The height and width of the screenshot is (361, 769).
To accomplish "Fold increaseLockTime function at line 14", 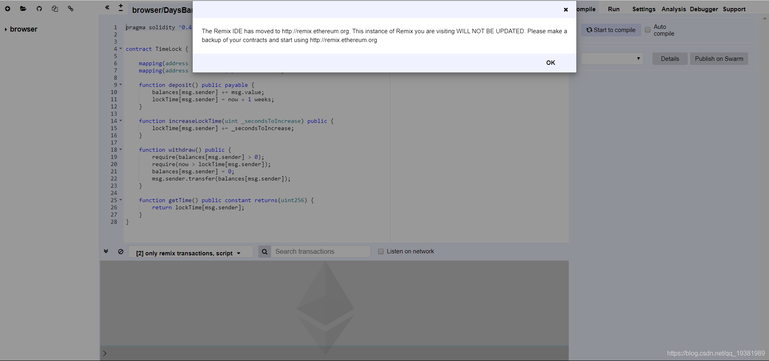I will point(121,120).
